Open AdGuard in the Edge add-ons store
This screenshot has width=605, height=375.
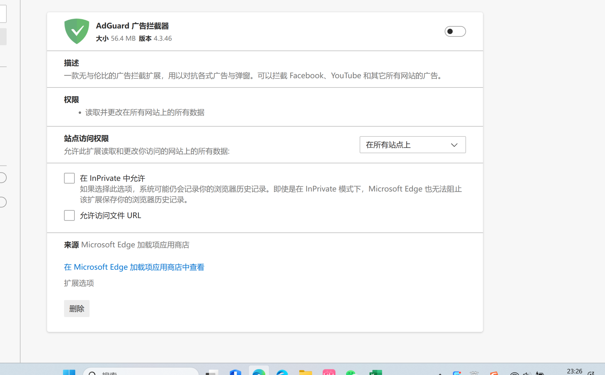tap(134, 267)
